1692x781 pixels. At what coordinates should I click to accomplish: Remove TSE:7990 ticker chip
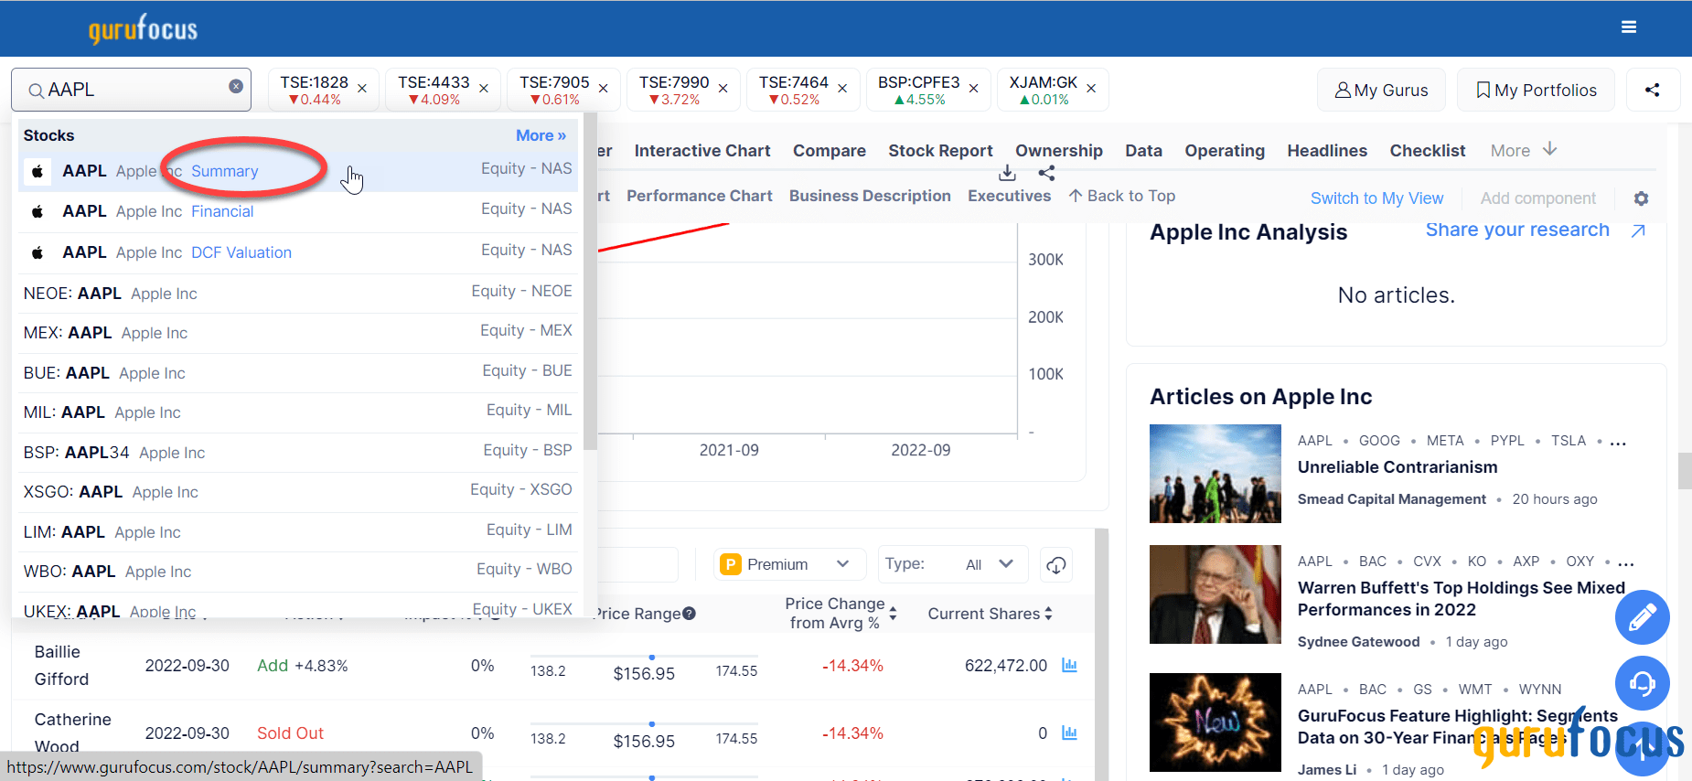pos(723,89)
